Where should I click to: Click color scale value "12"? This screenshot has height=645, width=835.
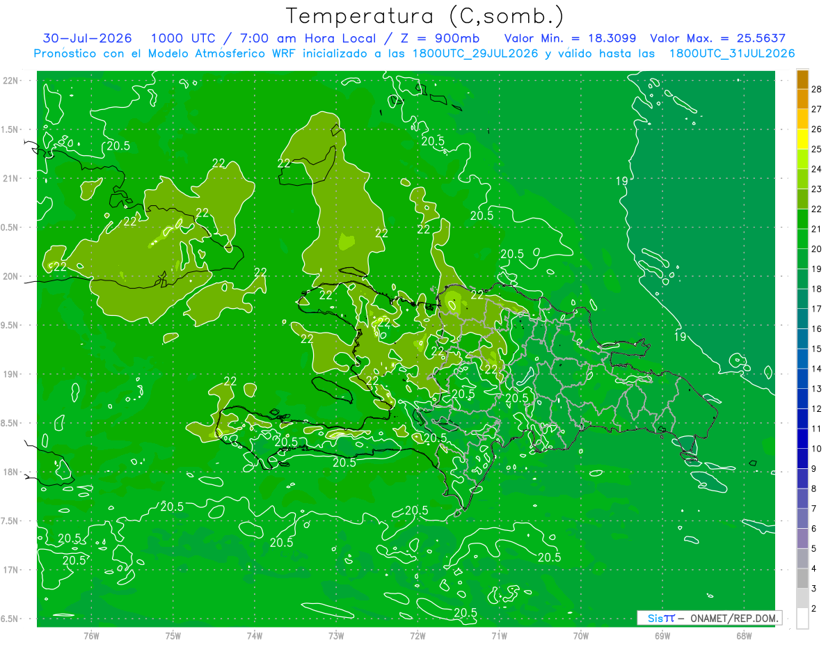pyautogui.click(x=817, y=408)
